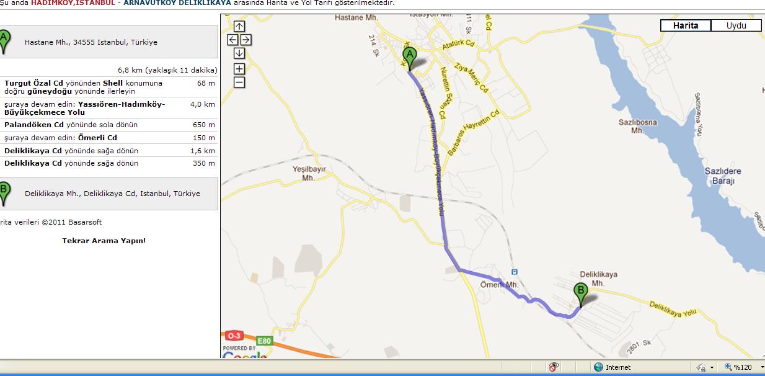The width and height of the screenshot is (765, 376).
Task: Click the HADIMKÖY,İSTANBUL heading text
Action: pyautogui.click(x=72, y=2)
